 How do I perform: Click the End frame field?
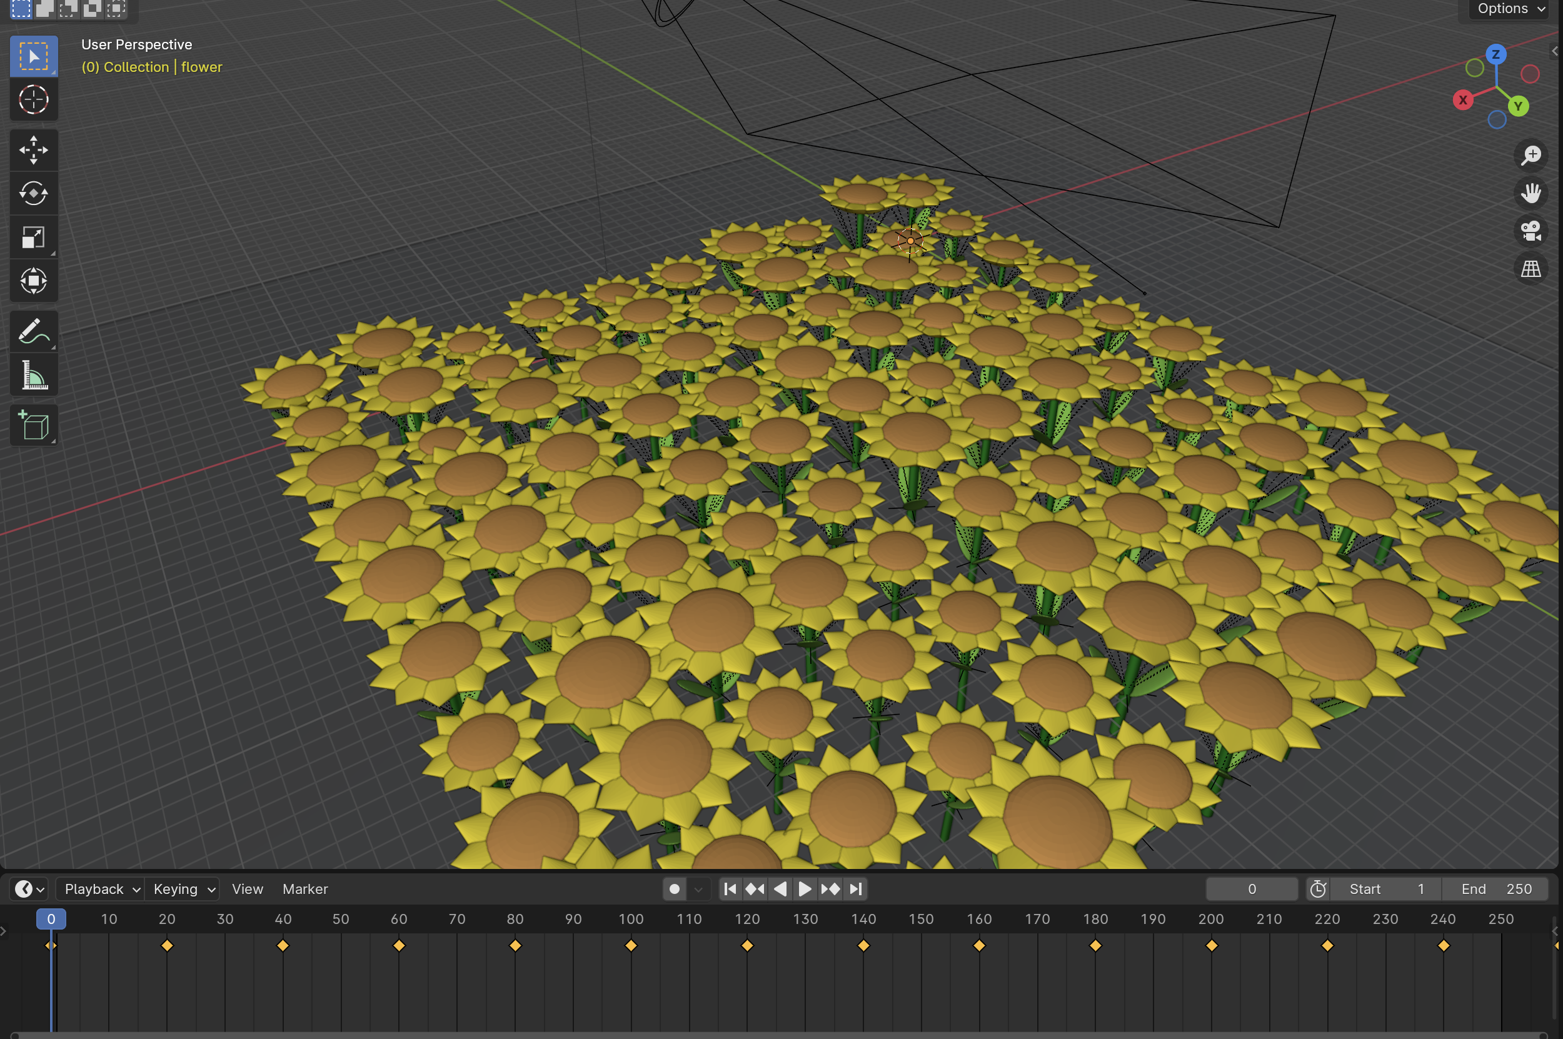tap(1495, 888)
